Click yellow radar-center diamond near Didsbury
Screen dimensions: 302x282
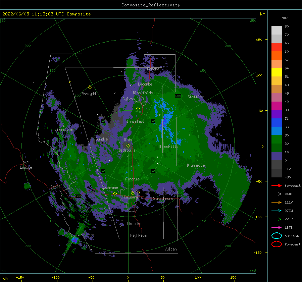[128, 146]
